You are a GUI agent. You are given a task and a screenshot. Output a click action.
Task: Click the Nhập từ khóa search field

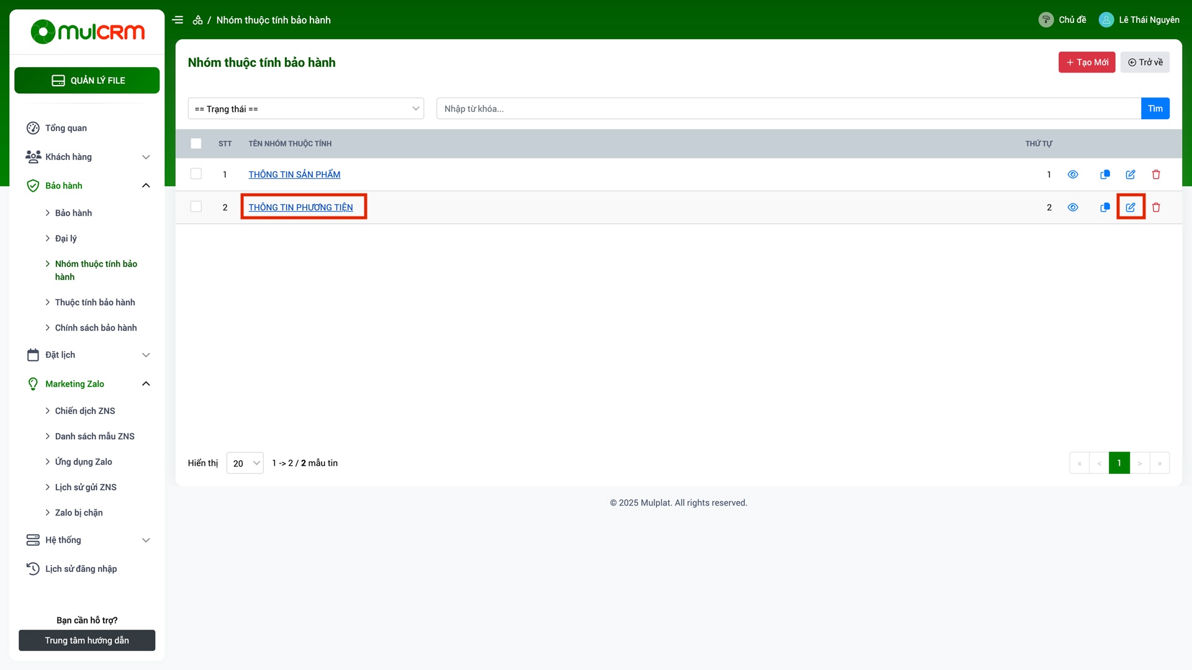click(788, 109)
